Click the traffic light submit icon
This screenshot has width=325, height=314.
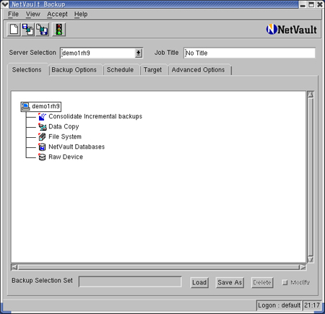pyautogui.click(x=58, y=30)
